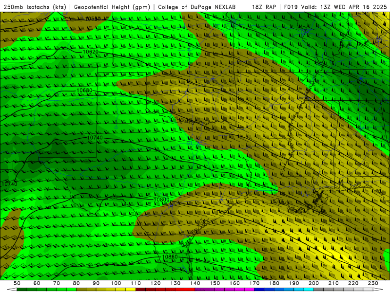The width and height of the screenshot is (390, 292).
Task: Click the cyan colorbar swatch below 200
Action: tap(309, 290)
